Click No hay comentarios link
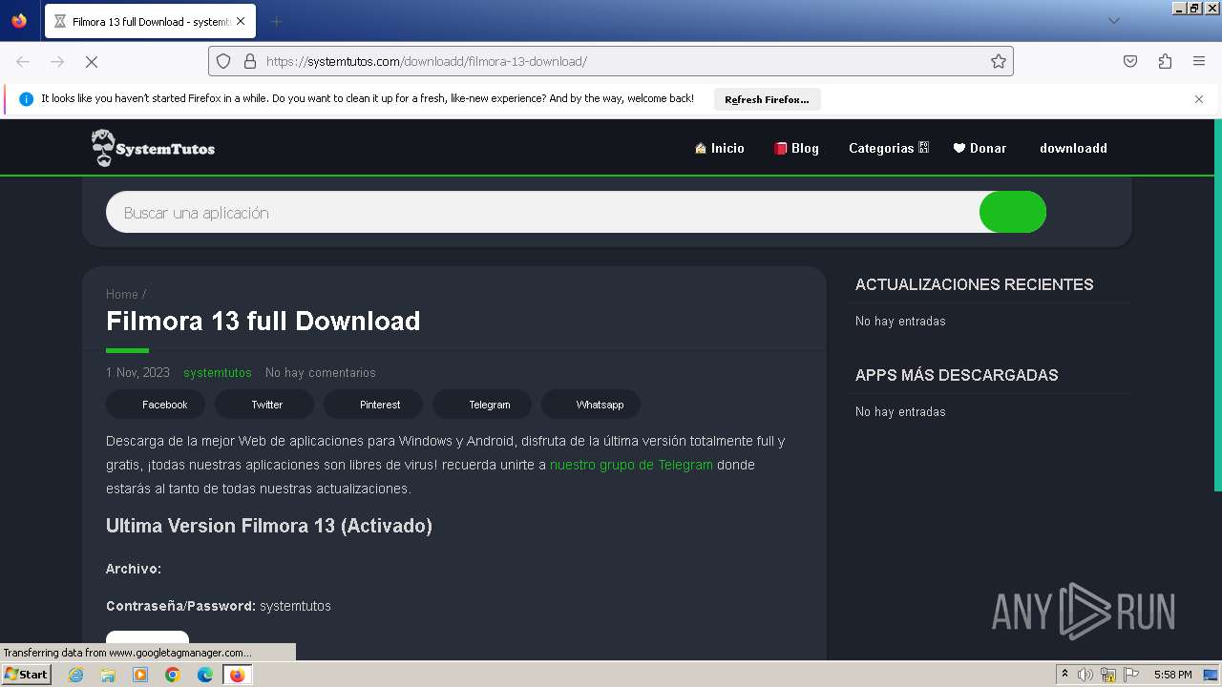 tap(321, 372)
